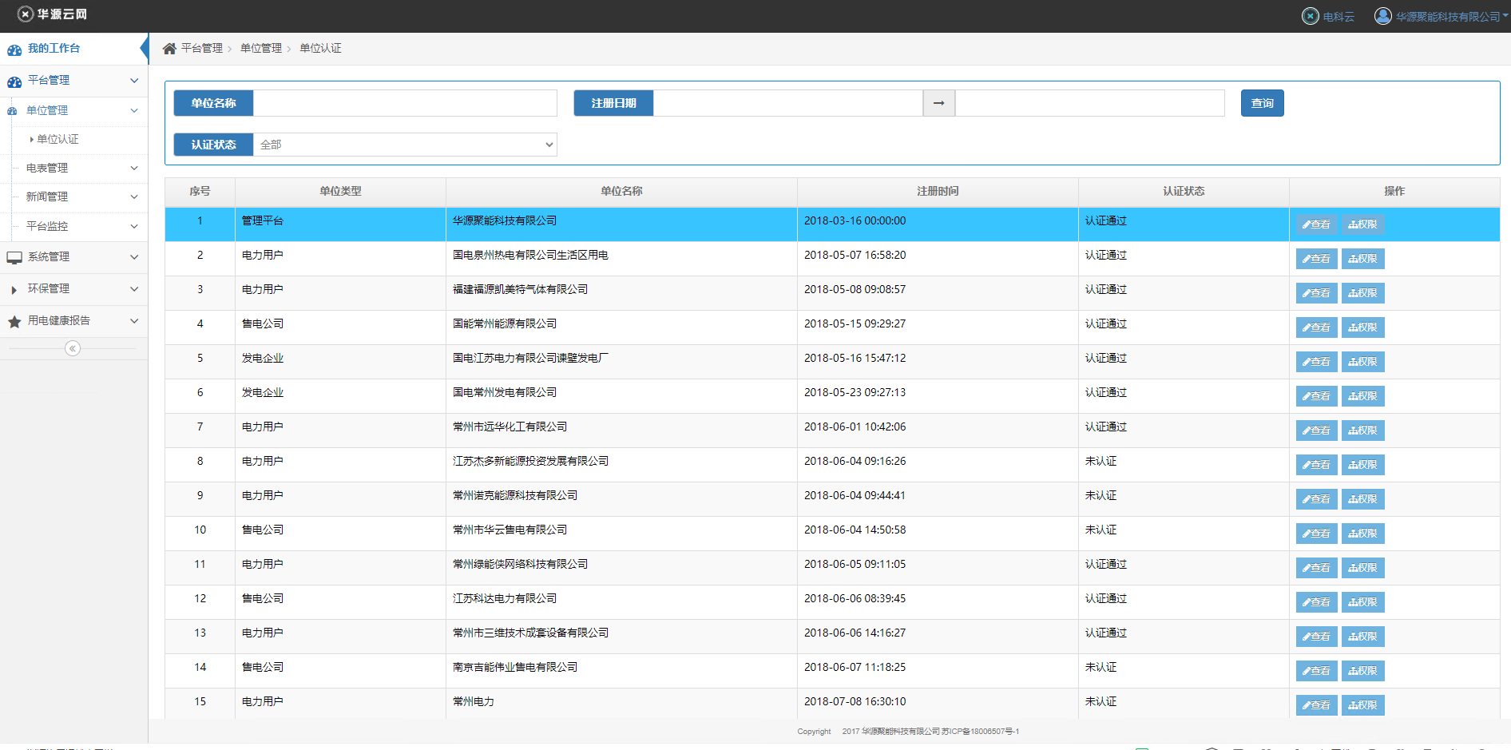Click the home icon in breadcrumb
The image size is (1511, 750).
[169, 49]
